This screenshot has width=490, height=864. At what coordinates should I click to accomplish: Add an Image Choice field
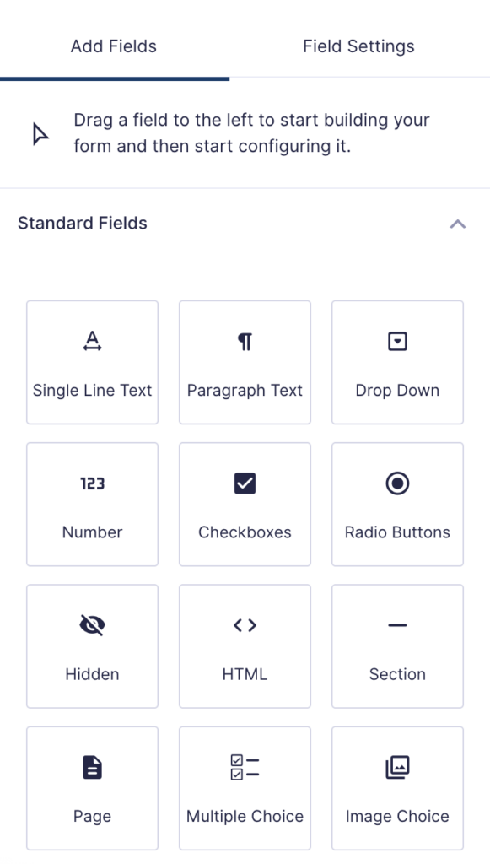pyautogui.click(x=397, y=787)
